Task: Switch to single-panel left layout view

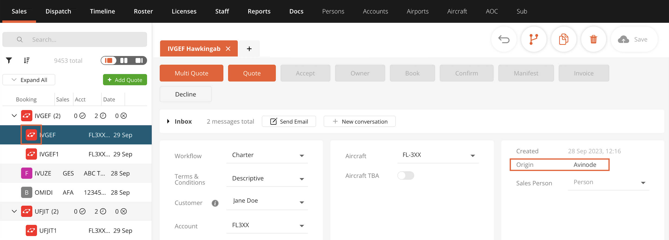Action: 109,60
